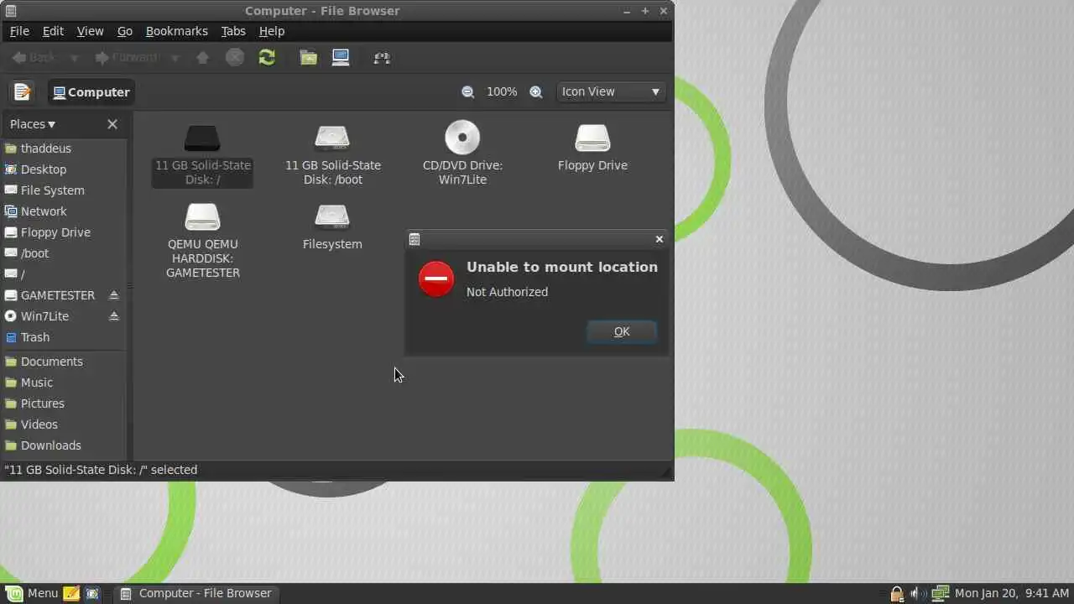Click the Reload green arrows icon

[x=267, y=57]
